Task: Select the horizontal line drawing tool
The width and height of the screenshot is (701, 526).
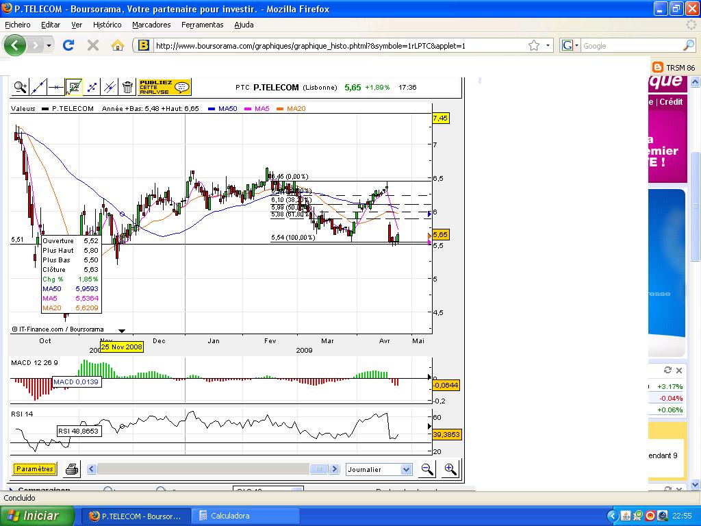Action: coord(56,87)
